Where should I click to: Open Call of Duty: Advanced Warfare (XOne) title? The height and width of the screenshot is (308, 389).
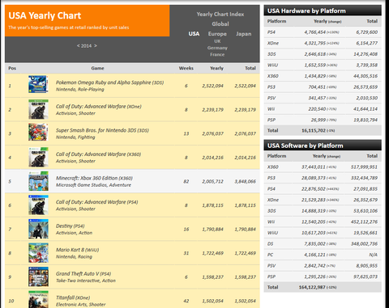99,107
